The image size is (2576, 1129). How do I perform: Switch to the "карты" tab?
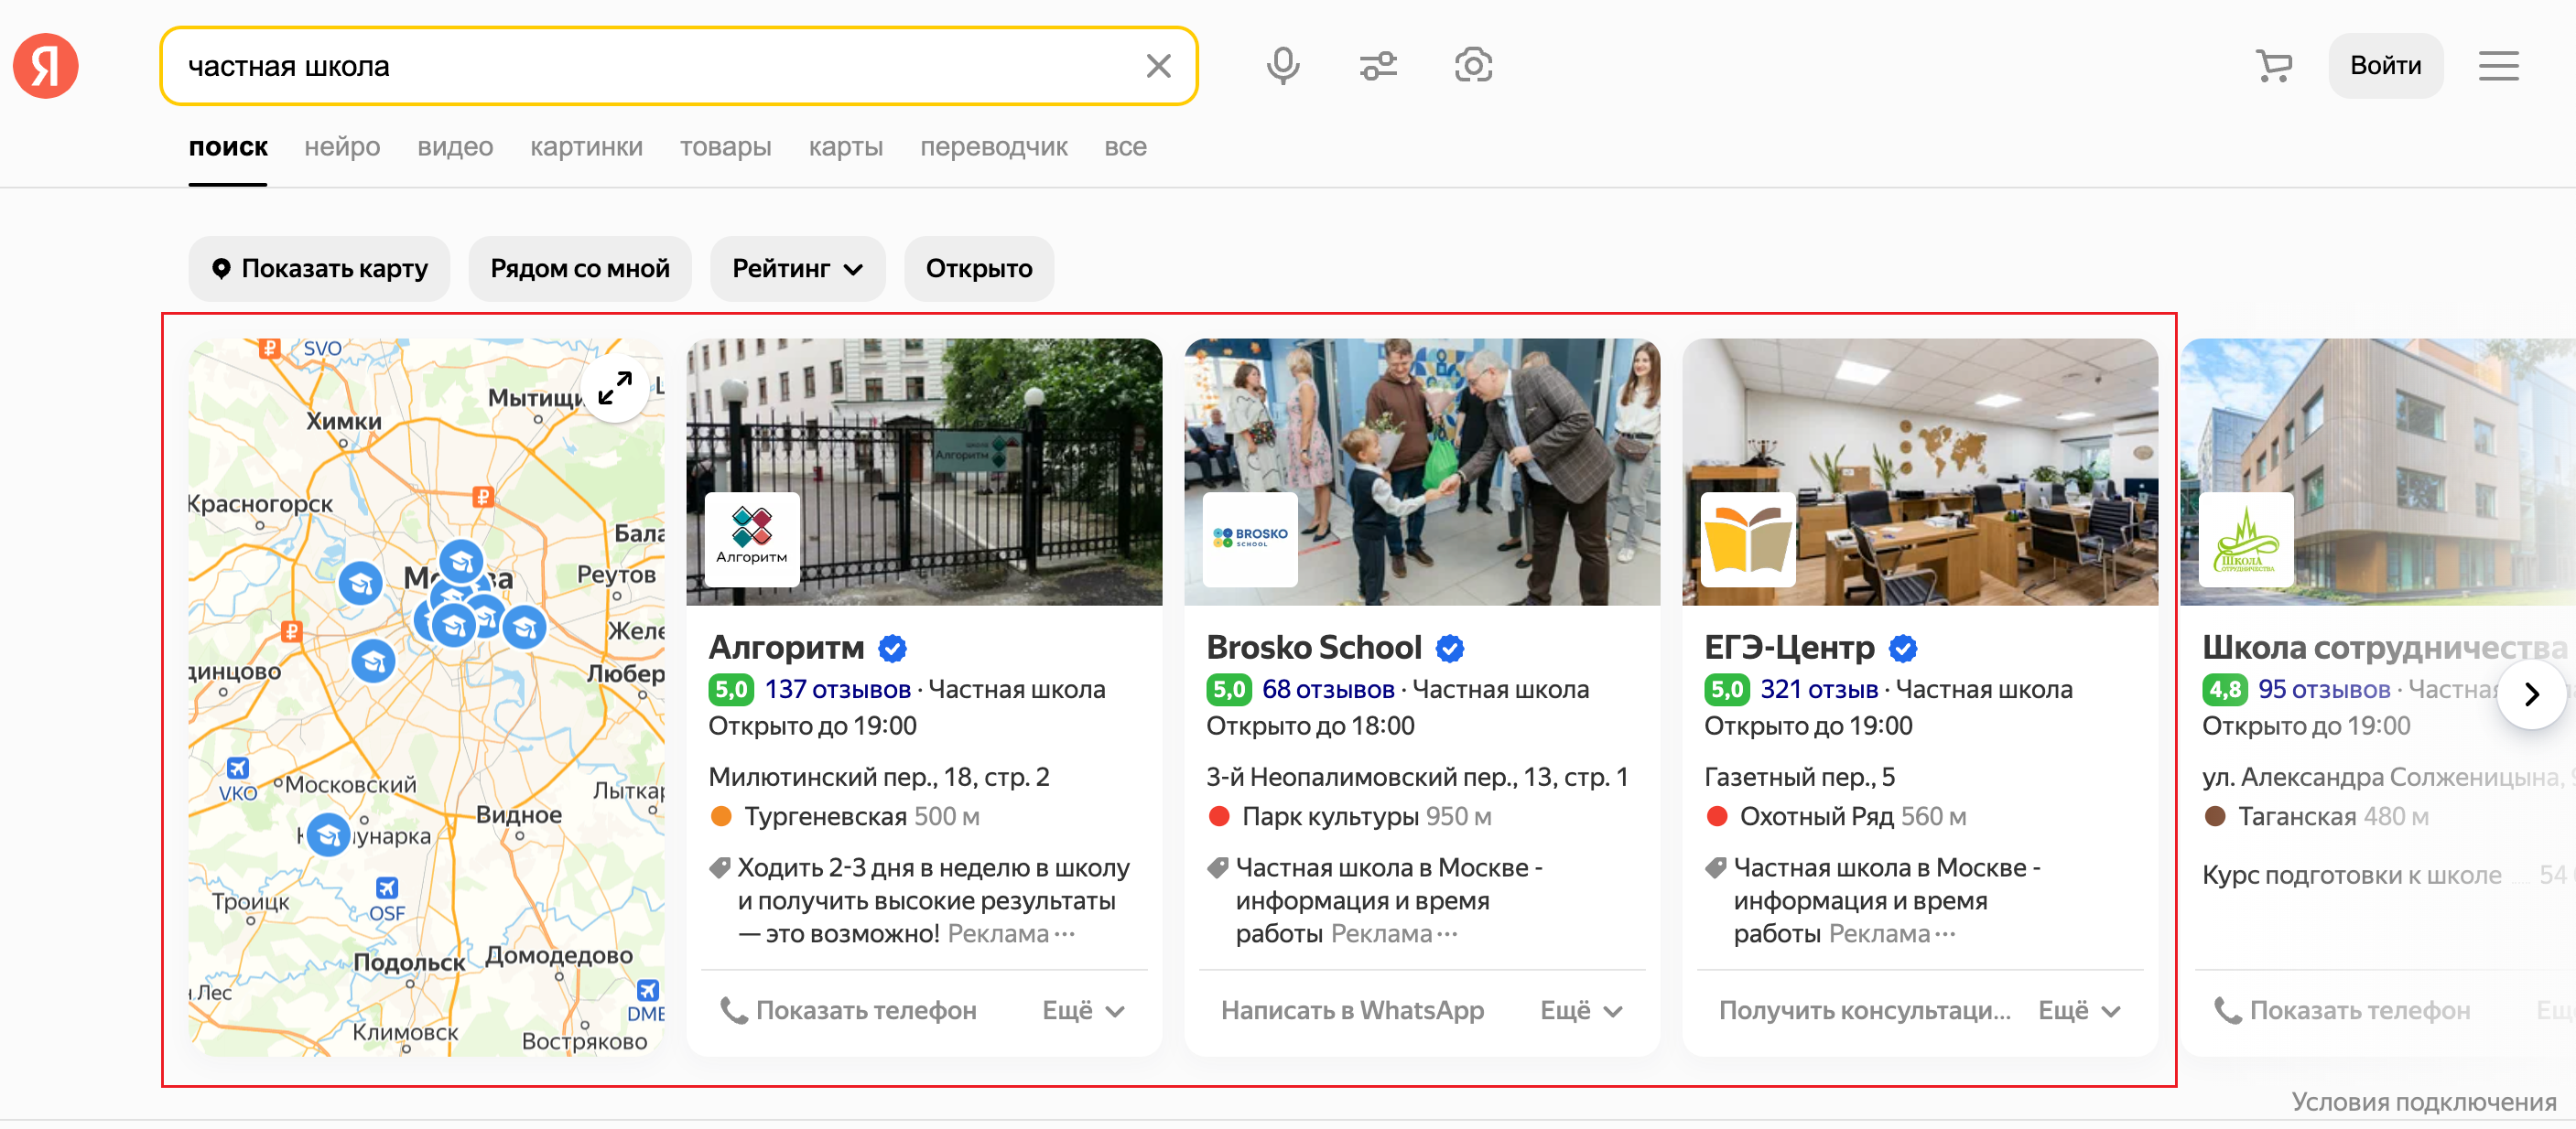pyautogui.click(x=845, y=147)
